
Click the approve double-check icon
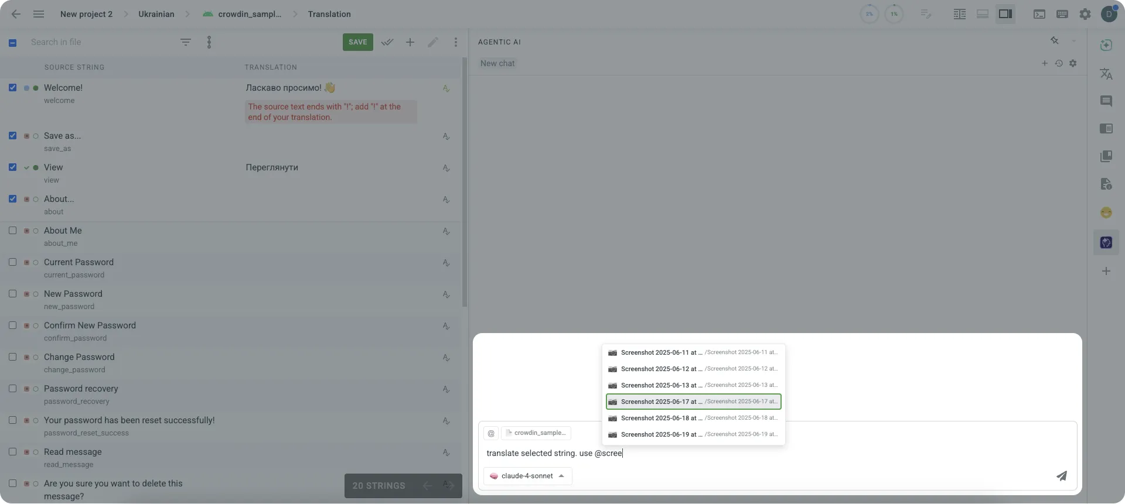387,42
